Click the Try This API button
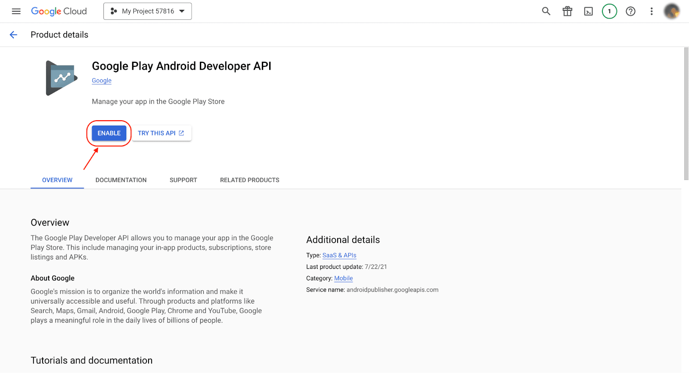 click(x=161, y=133)
